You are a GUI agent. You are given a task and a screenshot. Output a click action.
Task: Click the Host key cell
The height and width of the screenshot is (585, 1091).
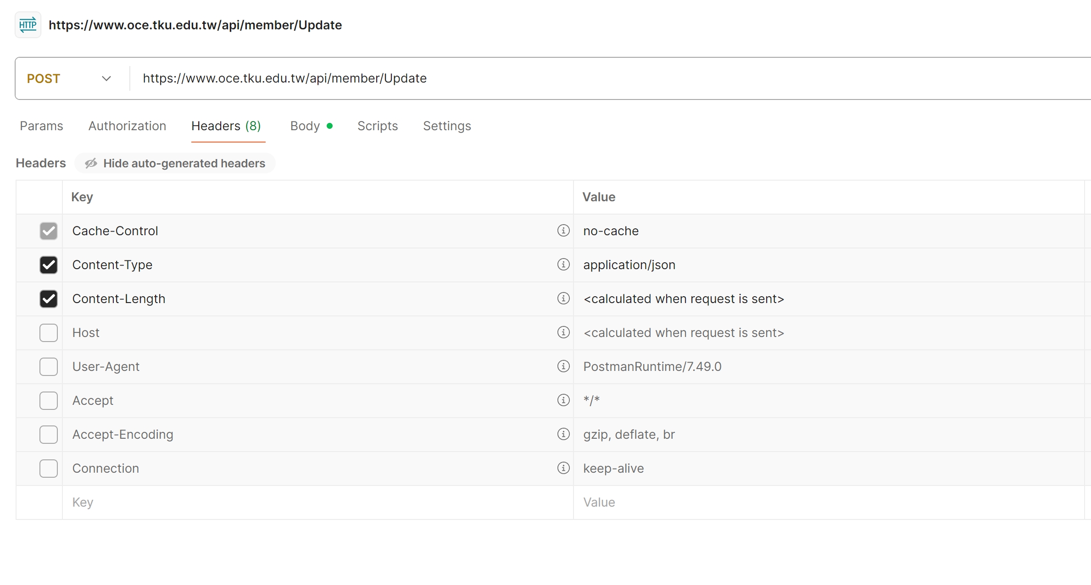pyautogui.click(x=317, y=333)
